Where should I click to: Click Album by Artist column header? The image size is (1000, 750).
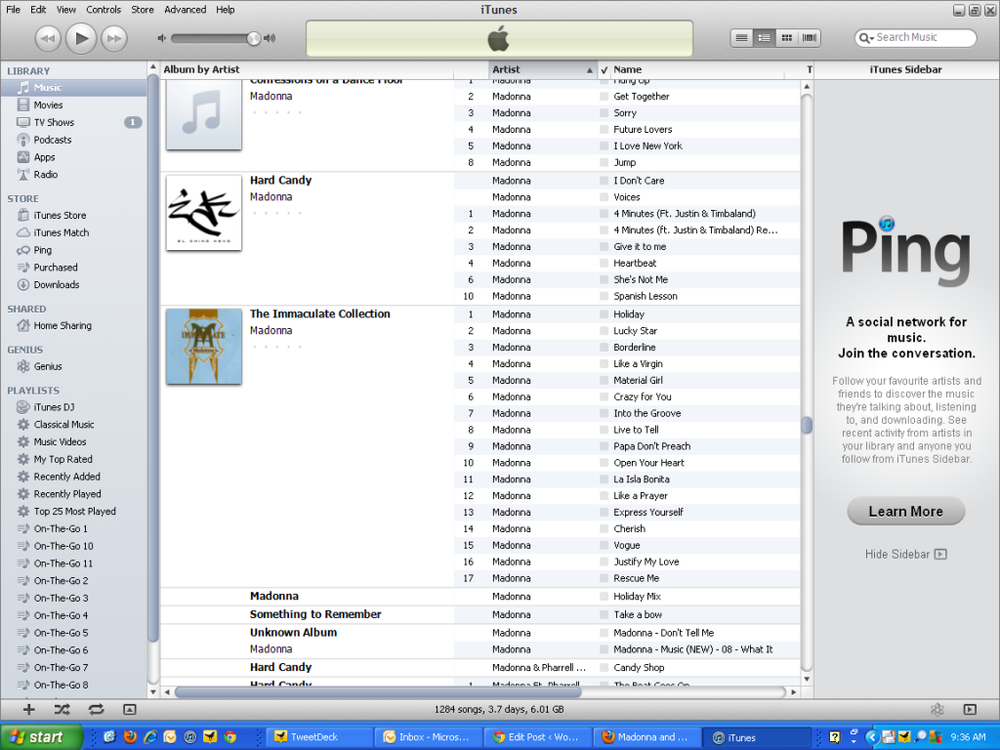(307, 69)
